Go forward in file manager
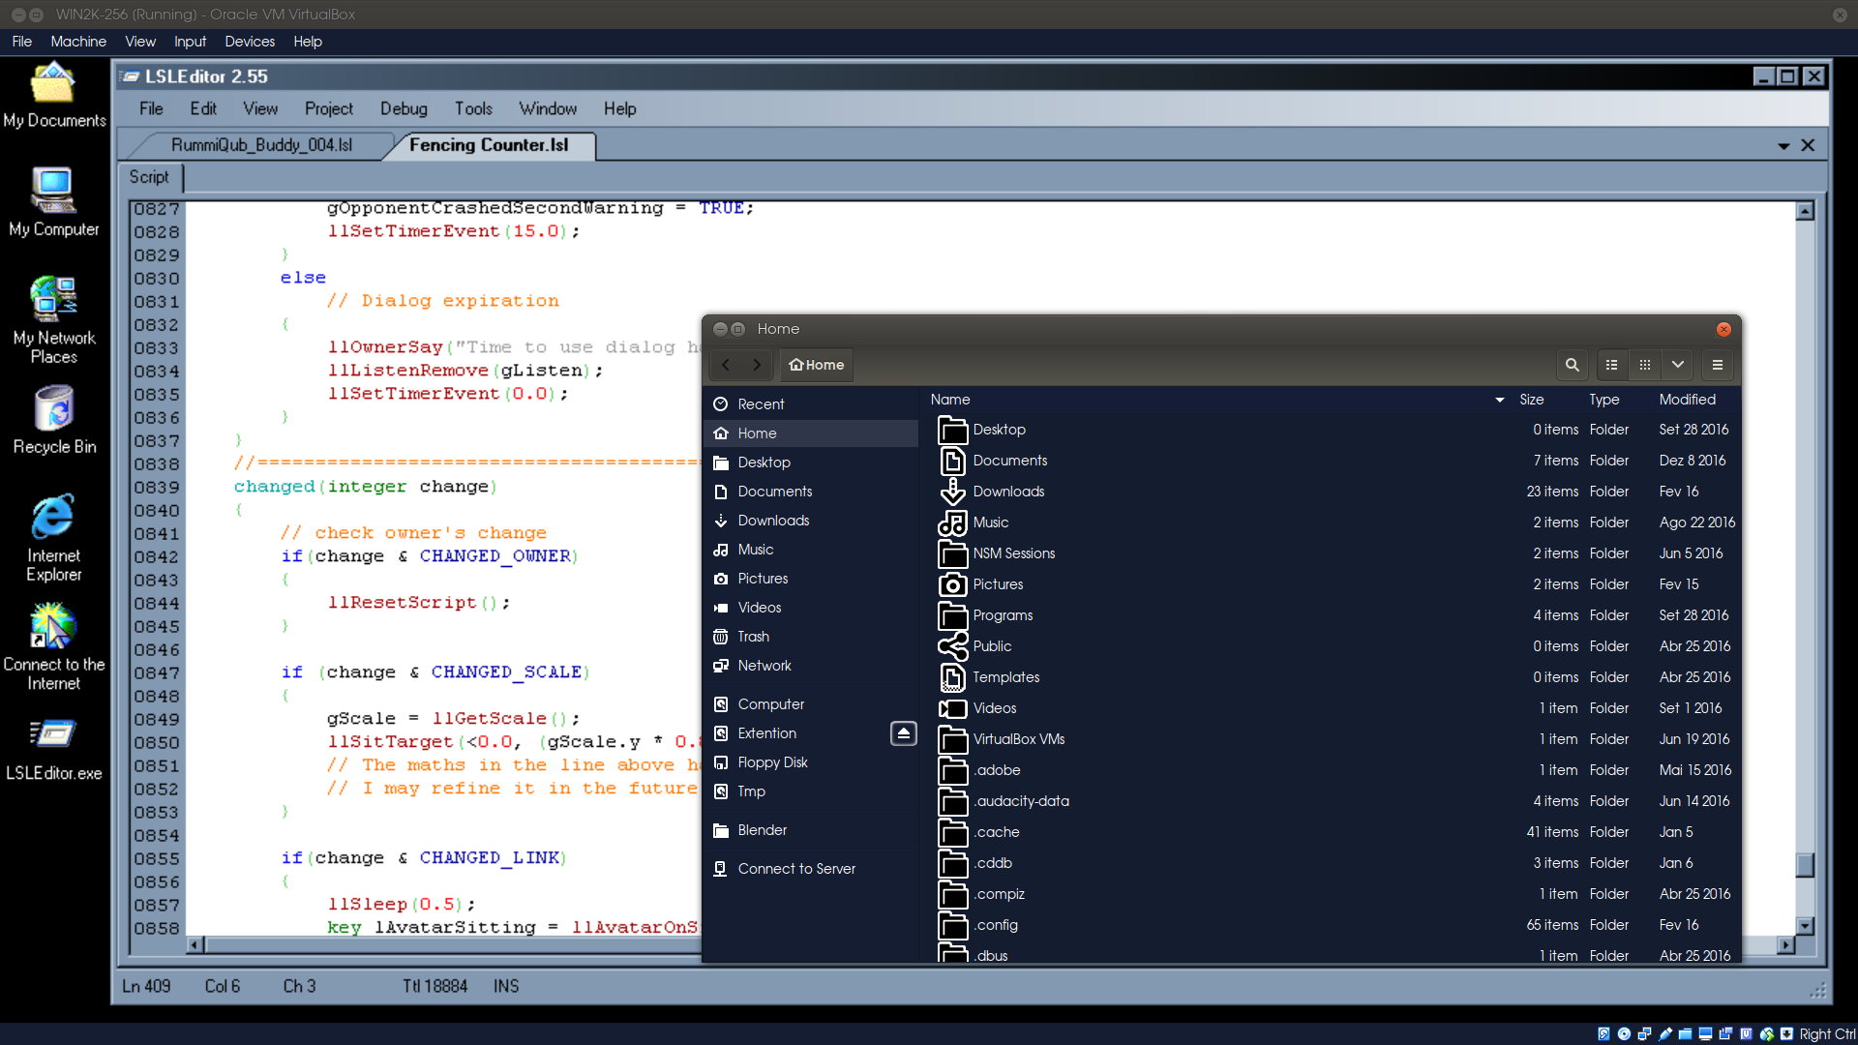 [757, 365]
